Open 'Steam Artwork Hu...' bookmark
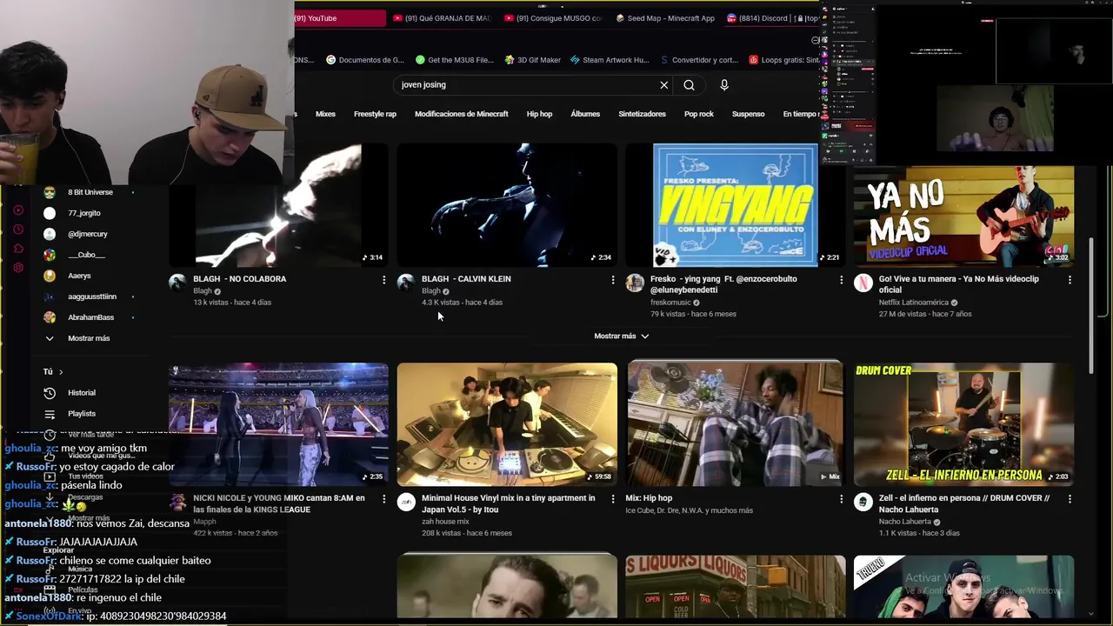1113x626 pixels. click(x=610, y=60)
